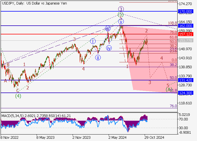Click the 118.610 price axis label
Viewport: 197px width, 141px height.
pos(185,103)
